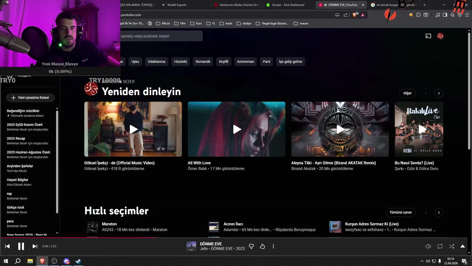Expand the now playing view

(x=463, y=246)
